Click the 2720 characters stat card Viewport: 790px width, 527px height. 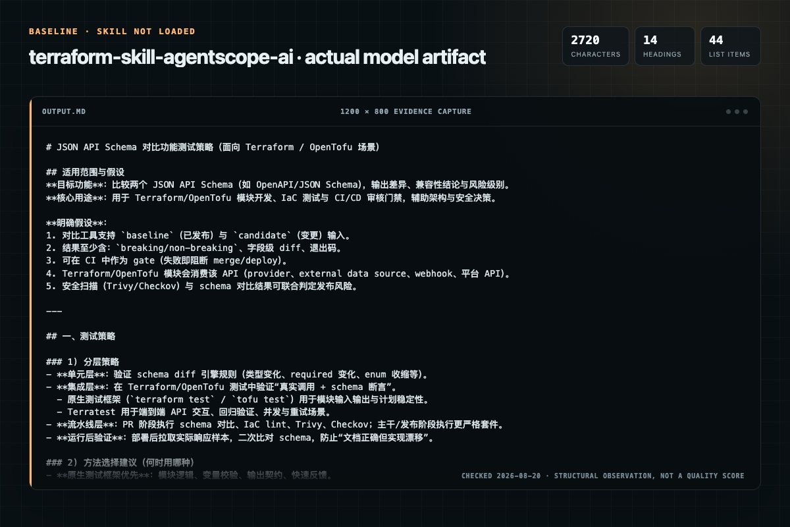coord(595,46)
